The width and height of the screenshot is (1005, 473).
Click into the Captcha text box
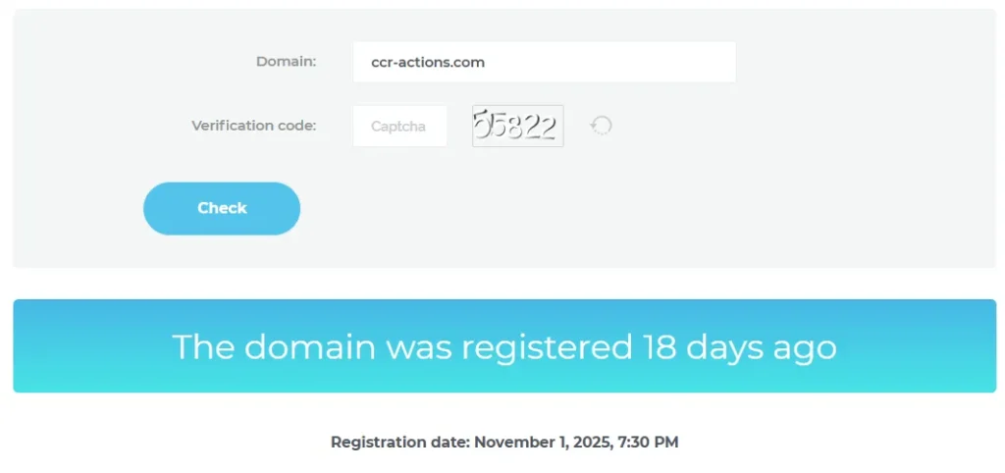pos(399,126)
